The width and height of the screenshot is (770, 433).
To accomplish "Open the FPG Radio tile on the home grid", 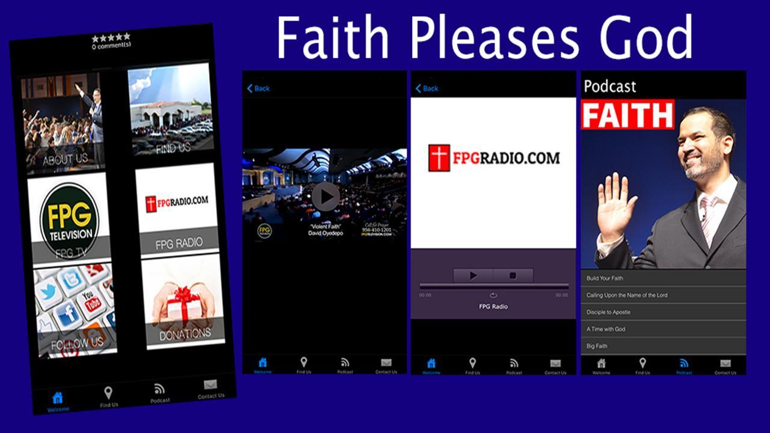I will point(177,208).
